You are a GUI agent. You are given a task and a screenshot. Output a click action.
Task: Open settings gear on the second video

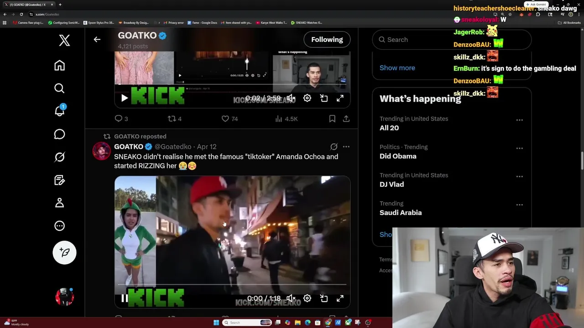tap(308, 298)
